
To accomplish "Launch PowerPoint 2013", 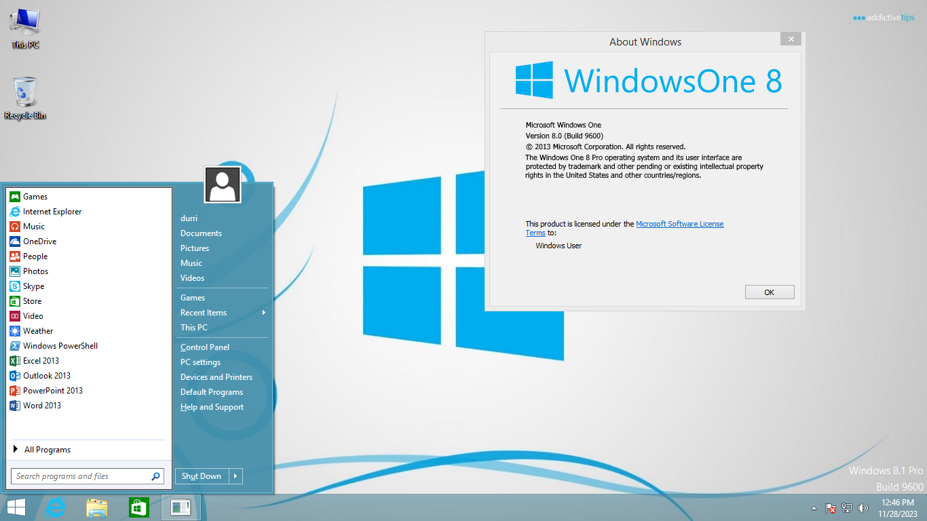I will (x=89, y=391).
